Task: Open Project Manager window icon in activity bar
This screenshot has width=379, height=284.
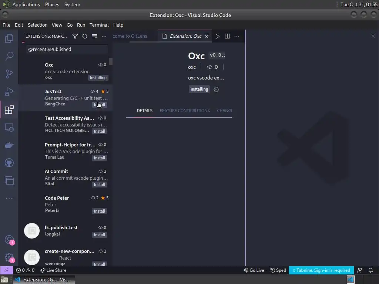Action: (x=9, y=180)
